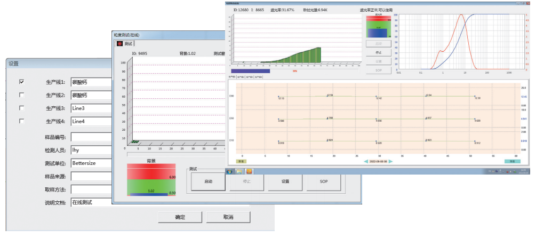Enable the 生产线2 checkbox
This screenshot has height=237, width=536.
pos(22,95)
